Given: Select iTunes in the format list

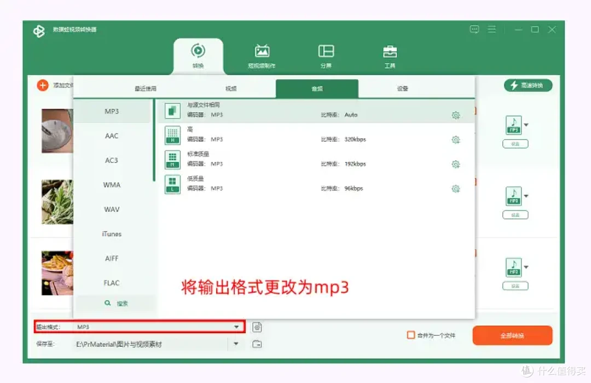Looking at the screenshot, I should coord(112,234).
